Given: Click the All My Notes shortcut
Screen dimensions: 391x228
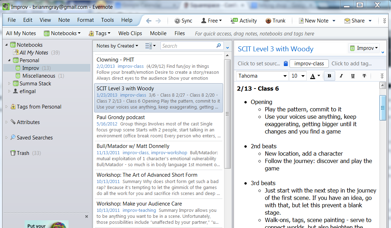Looking at the screenshot, I should [21, 33].
